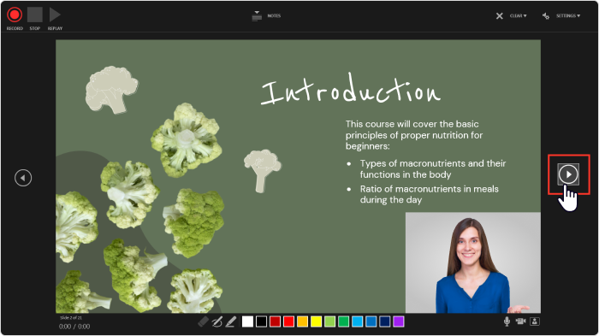Choose the yellow ink color swatch
599x336 pixels.
(317, 321)
